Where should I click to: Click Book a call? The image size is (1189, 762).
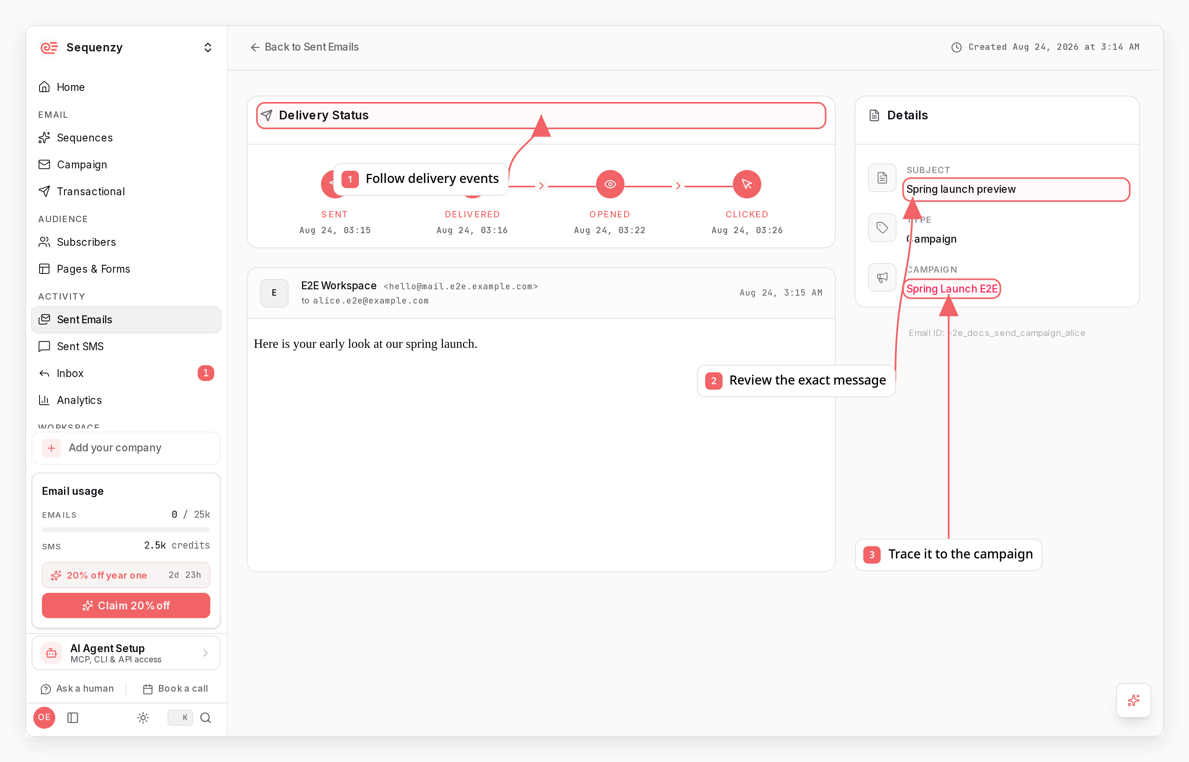tap(175, 689)
